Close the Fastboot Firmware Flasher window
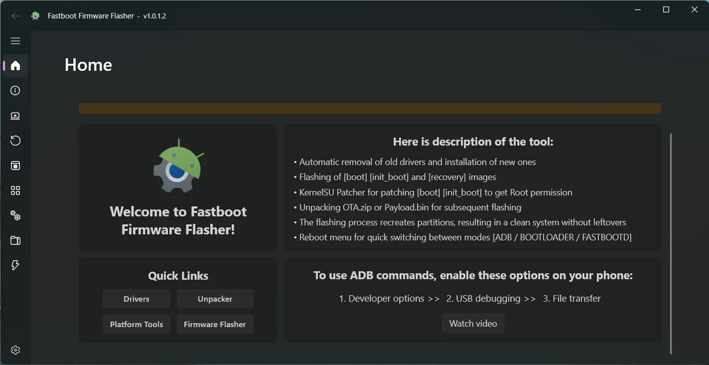The image size is (709, 365). pos(695,9)
